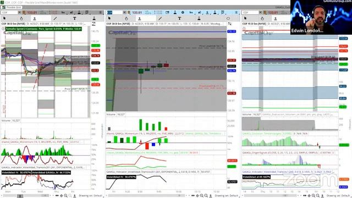
Task: Choose the trendline tool in the middle chart
Action: click(160, 18)
